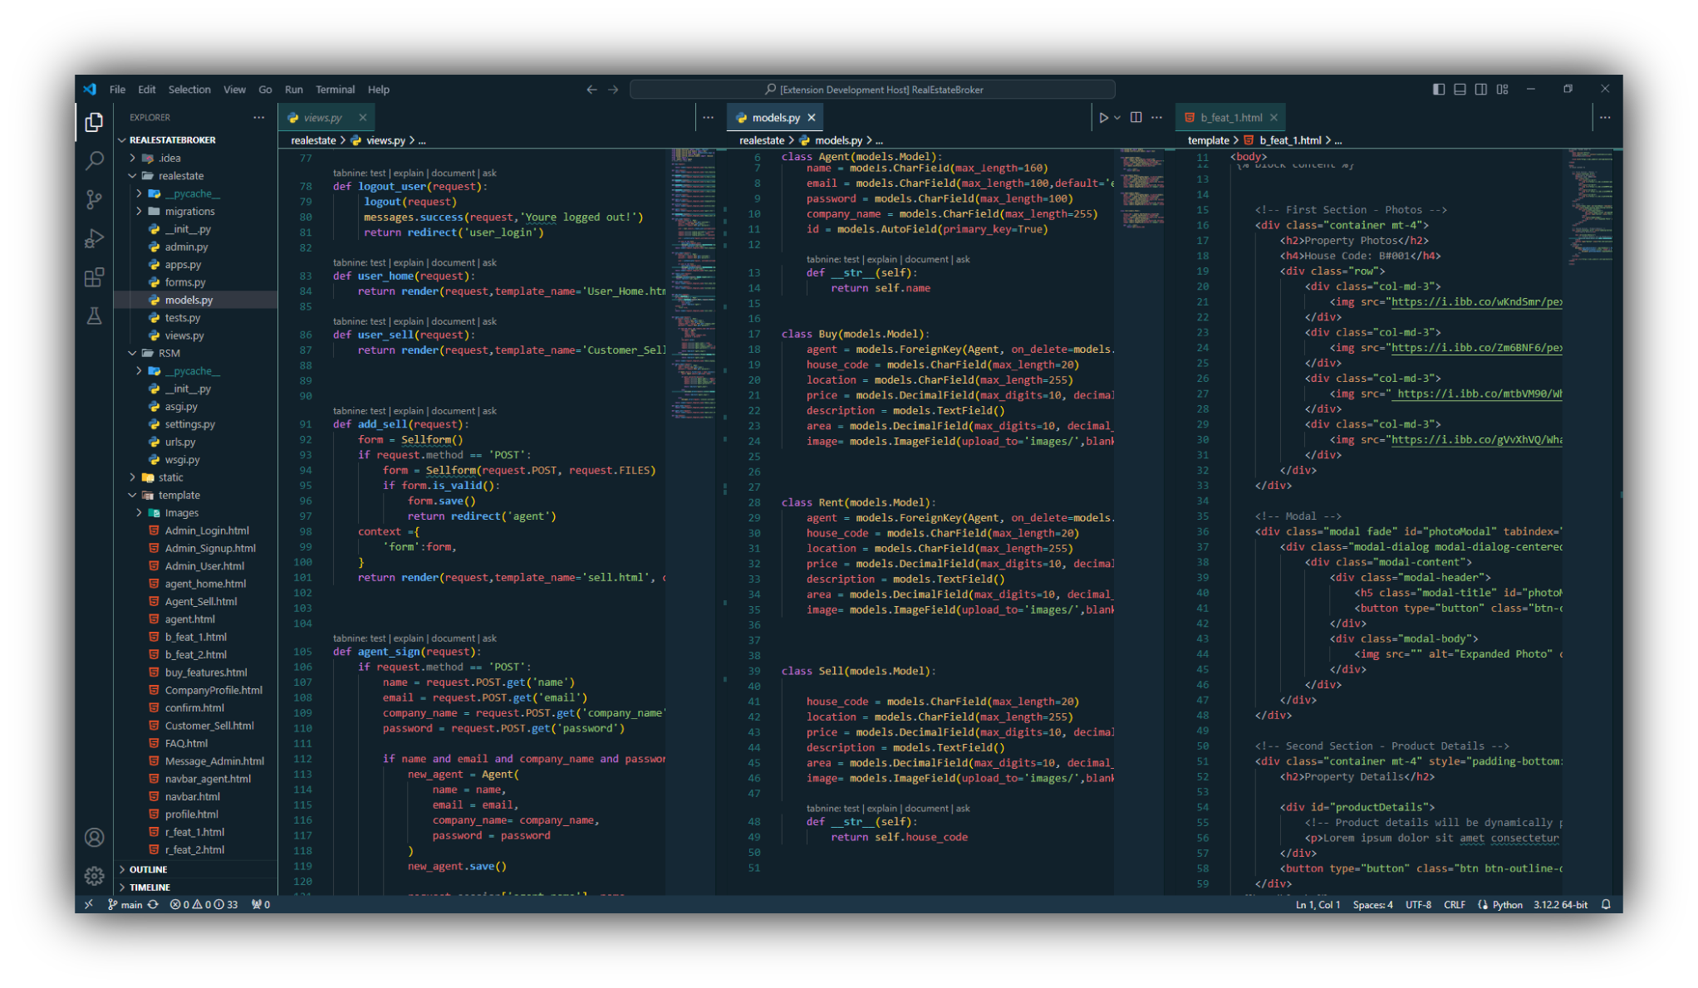Split the models.py editor right
The height and width of the screenshot is (988, 1698).
pyautogui.click(x=1136, y=118)
